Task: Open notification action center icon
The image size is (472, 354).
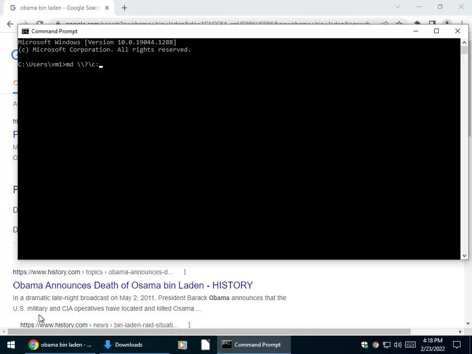Action: pyautogui.click(x=457, y=345)
